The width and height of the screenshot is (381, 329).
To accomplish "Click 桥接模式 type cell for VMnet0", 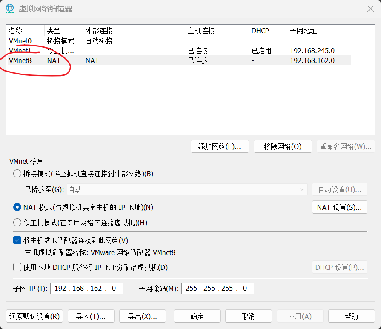I will pyautogui.click(x=61, y=41).
